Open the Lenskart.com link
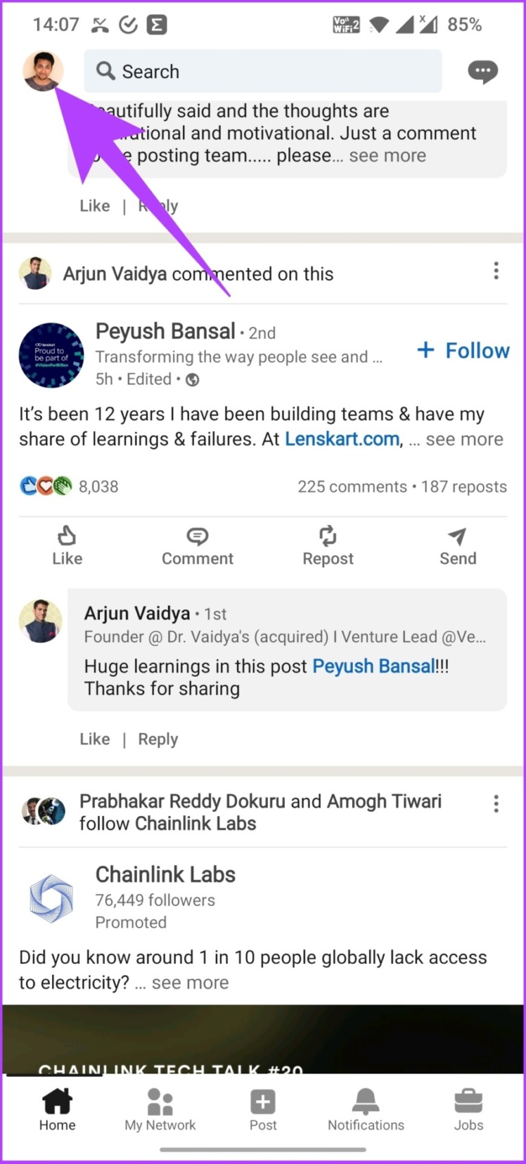 [342, 439]
